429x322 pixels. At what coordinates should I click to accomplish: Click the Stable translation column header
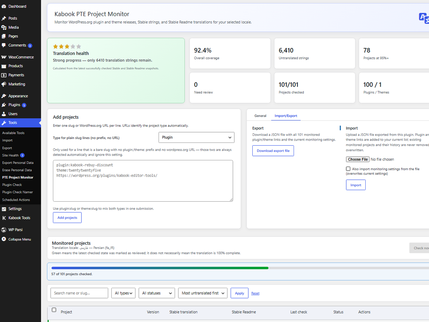[183, 312]
